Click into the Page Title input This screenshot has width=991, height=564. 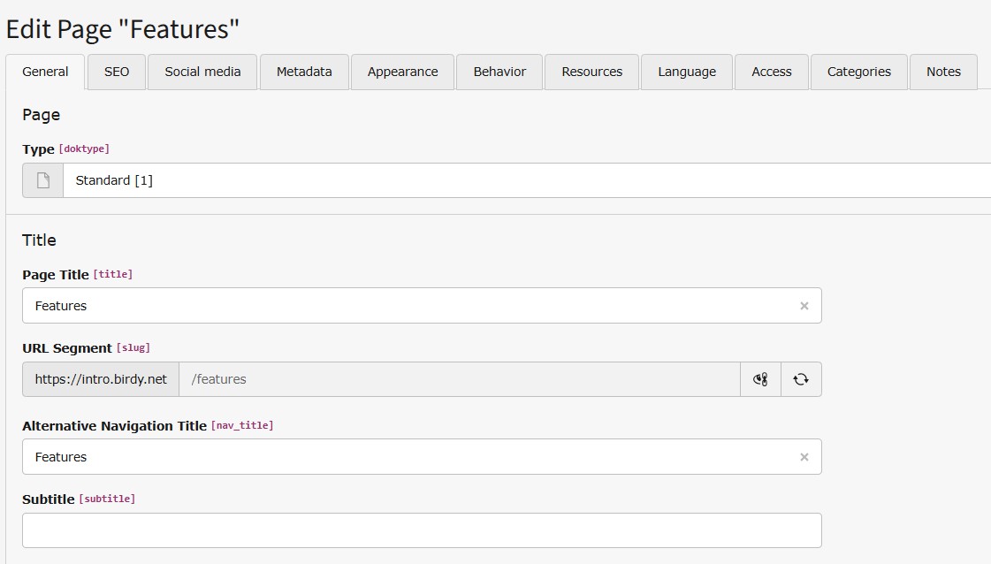pos(407,306)
